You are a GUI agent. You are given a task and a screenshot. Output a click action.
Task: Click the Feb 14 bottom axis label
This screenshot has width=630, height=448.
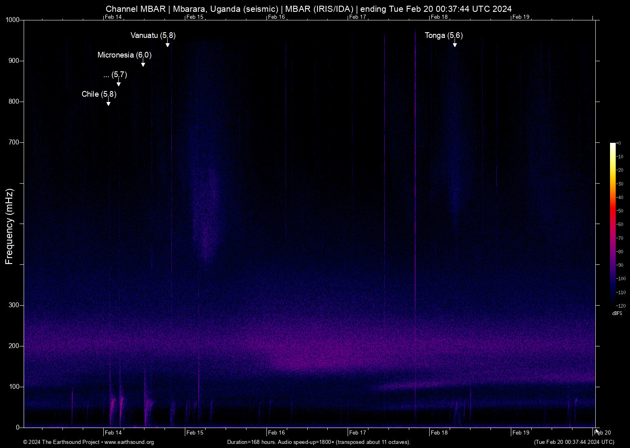(x=113, y=432)
